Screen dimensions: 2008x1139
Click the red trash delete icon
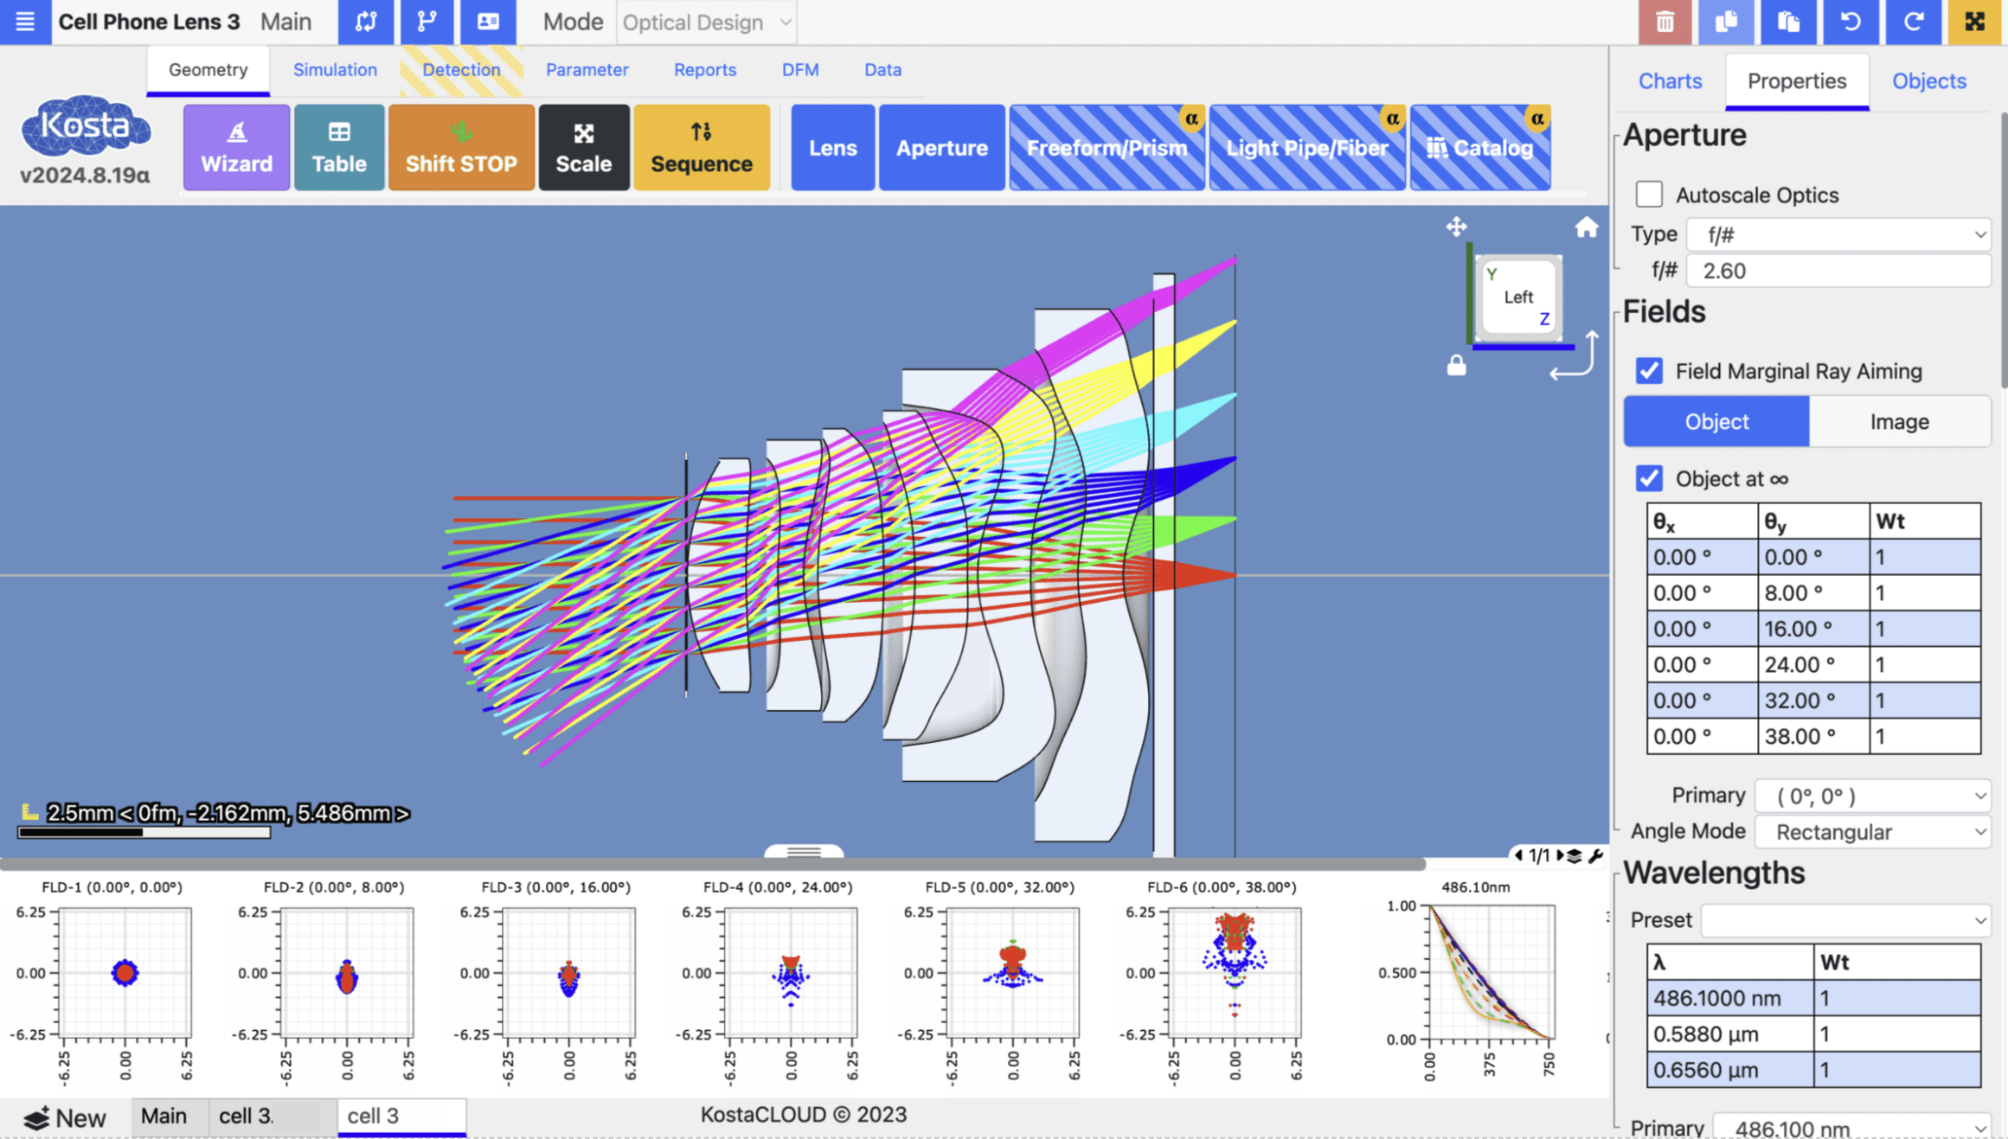coord(1665,22)
